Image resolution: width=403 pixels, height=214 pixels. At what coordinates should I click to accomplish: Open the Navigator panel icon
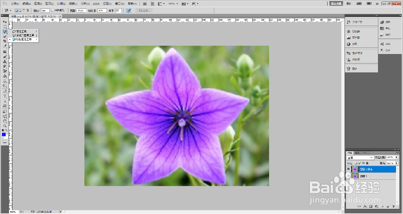[x=355, y=31]
